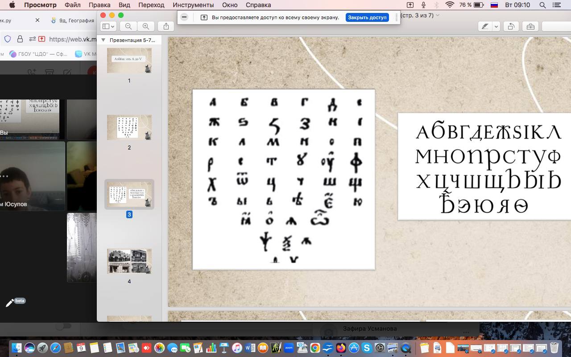Minimize the screen sharing notification bar
Screen dimensions: 571x357
pos(184,17)
